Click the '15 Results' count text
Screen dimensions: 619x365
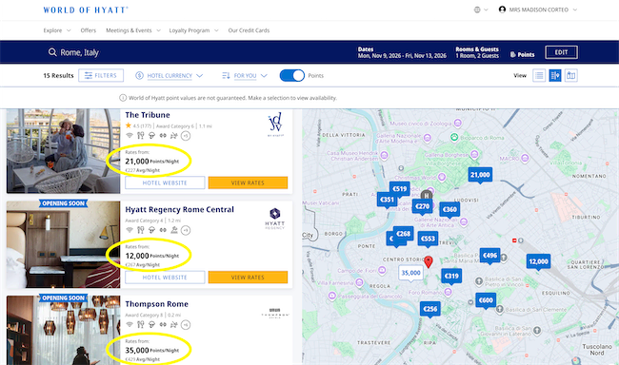tap(58, 76)
